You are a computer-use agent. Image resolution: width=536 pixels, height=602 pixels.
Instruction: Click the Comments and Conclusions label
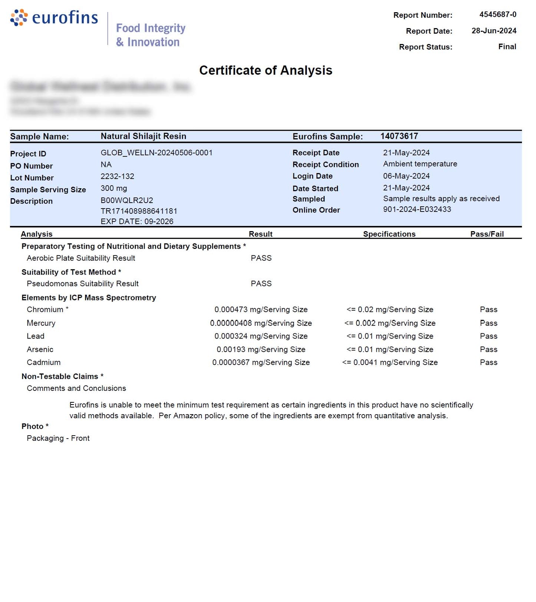click(x=76, y=388)
